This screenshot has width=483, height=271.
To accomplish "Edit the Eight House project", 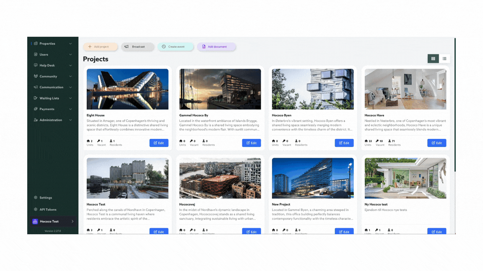I will pyautogui.click(x=159, y=143).
